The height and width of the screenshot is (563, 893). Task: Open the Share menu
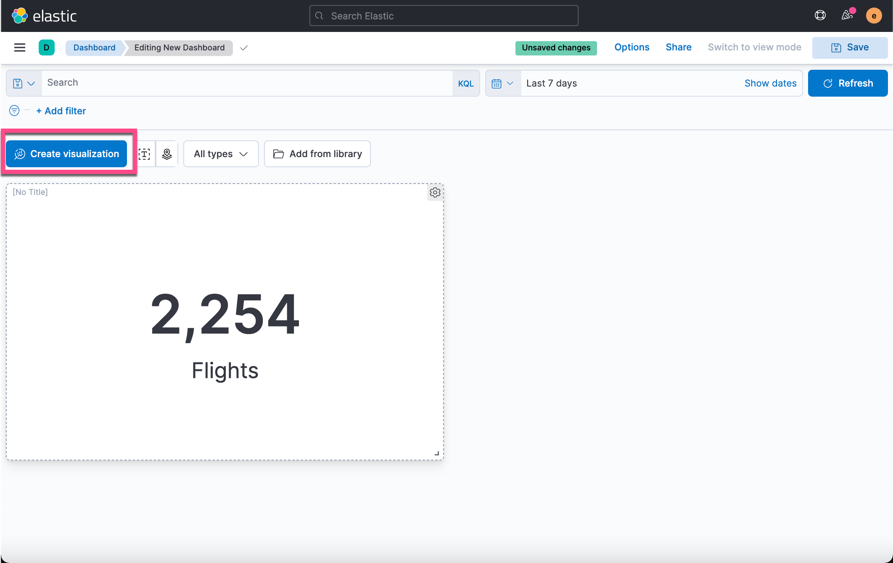pyautogui.click(x=678, y=47)
